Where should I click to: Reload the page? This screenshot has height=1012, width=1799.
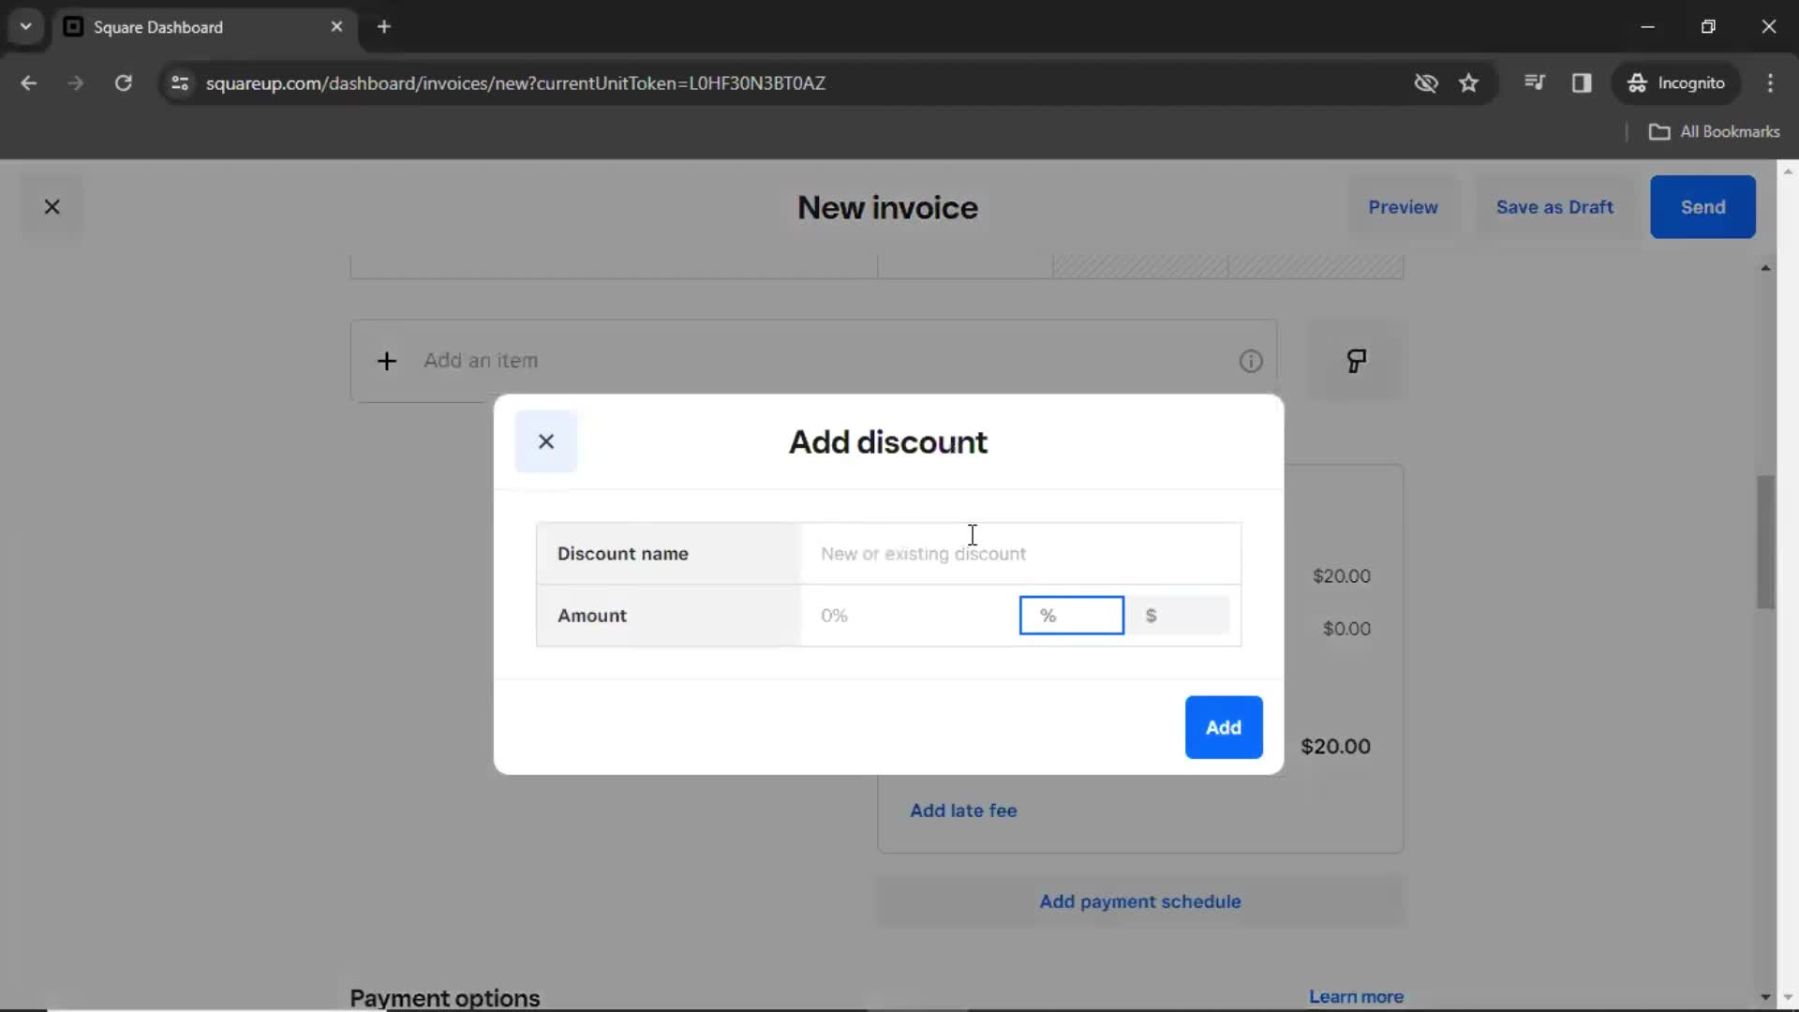pyautogui.click(x=123, y=83)
